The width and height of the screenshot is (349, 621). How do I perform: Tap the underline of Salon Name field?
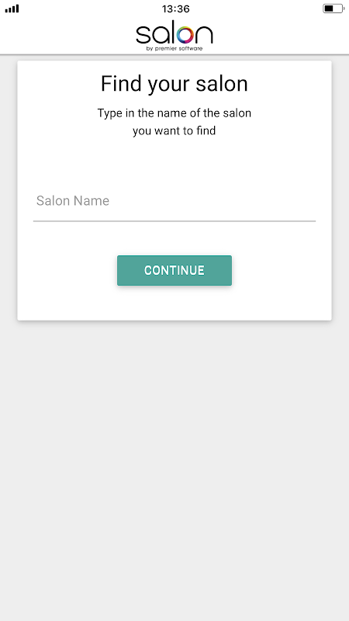click(x=174, y=221)
